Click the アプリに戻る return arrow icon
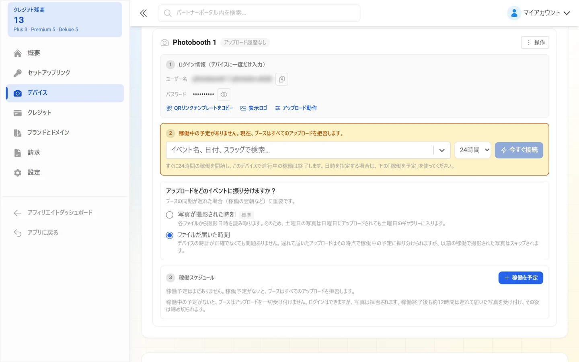 coord(18,233)
